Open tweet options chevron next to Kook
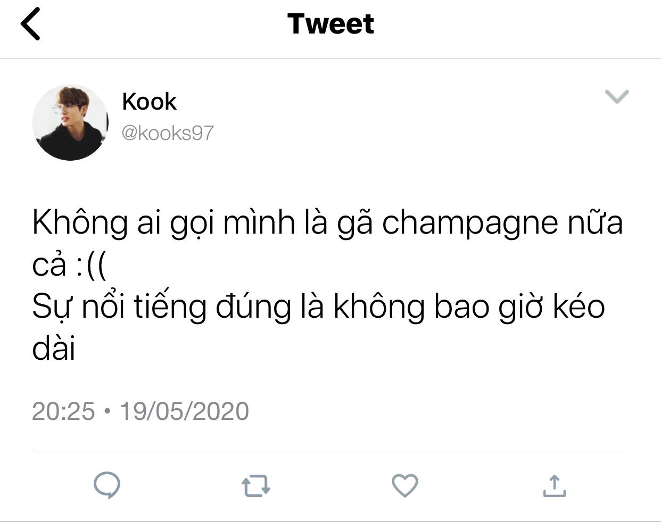661x529 pixels. (617, 96)
